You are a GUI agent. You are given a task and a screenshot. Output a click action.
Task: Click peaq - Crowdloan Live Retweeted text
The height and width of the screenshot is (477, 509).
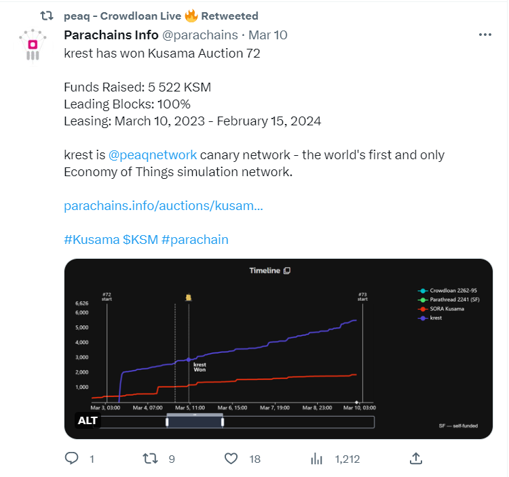pos(160,16)
